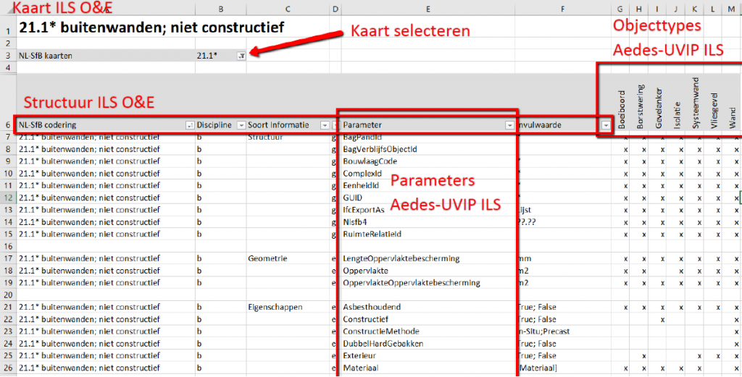Select row 20 header
742x377 pixels.
(x=7, y=295)
